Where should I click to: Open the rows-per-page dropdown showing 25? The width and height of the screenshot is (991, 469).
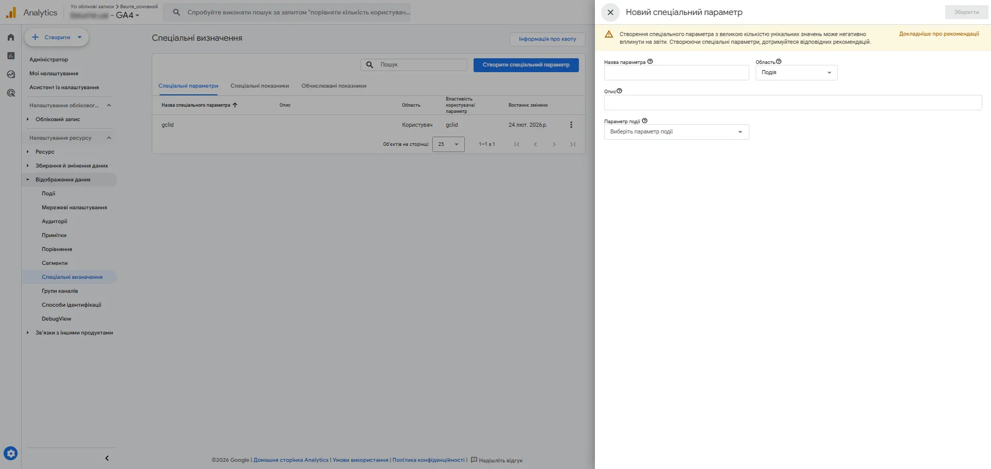pyautogui.click(x=448, y=144)
